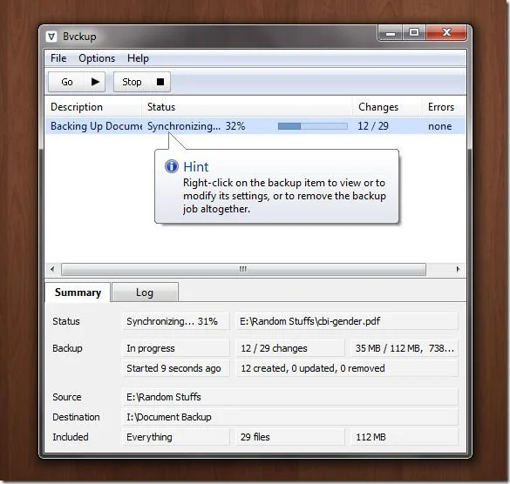Image resolution: width=510 pixels, height=484 pixels.
Task: Click the Stop square icon
Action: 160,82
